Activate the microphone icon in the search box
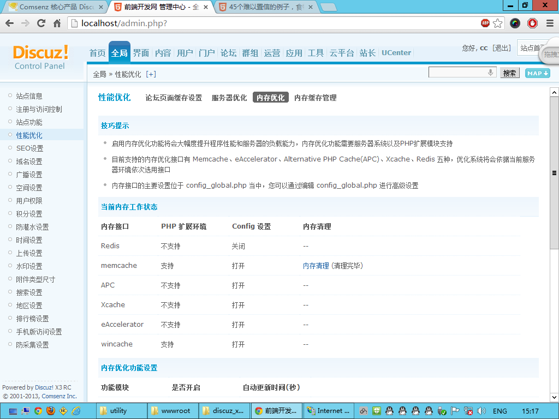Viewport: 559px width, 419px height. click(x=491, y=73)
